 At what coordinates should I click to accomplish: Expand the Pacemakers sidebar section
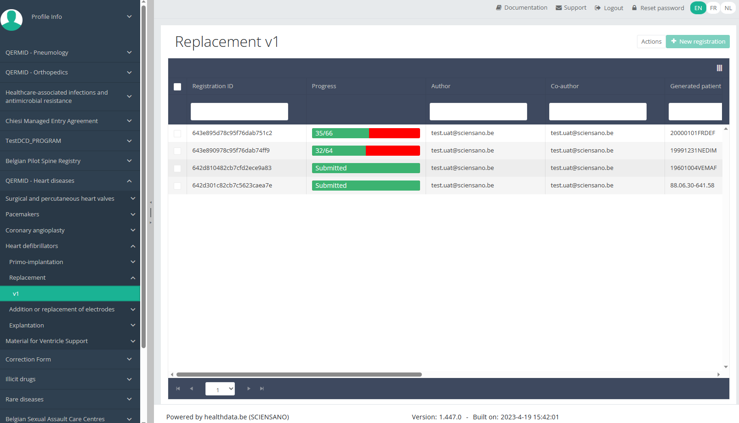pyautogui.click(x=70, y=214)
